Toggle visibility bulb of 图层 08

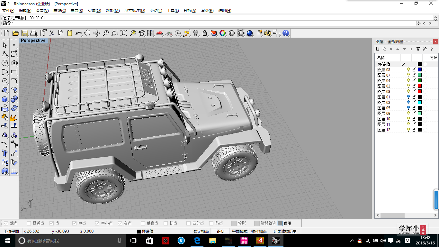[x=408, y=70]
